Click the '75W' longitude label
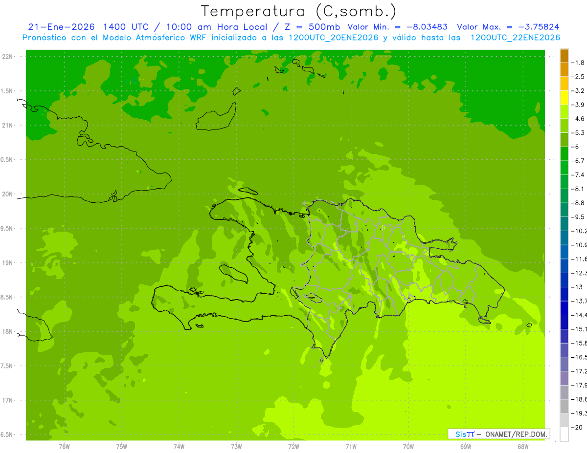Image resolution: width=587 pixels, height=453 pixels. coord(122,447)
